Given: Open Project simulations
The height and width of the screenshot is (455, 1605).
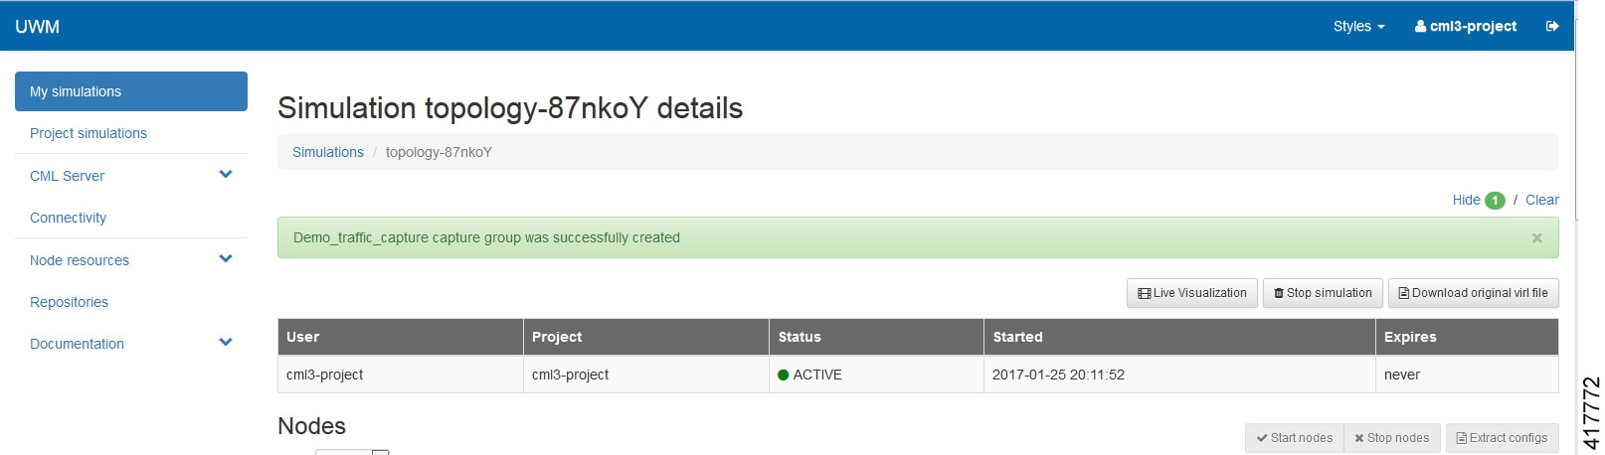Looking at the screenshot, I should (x=89, y=133).
